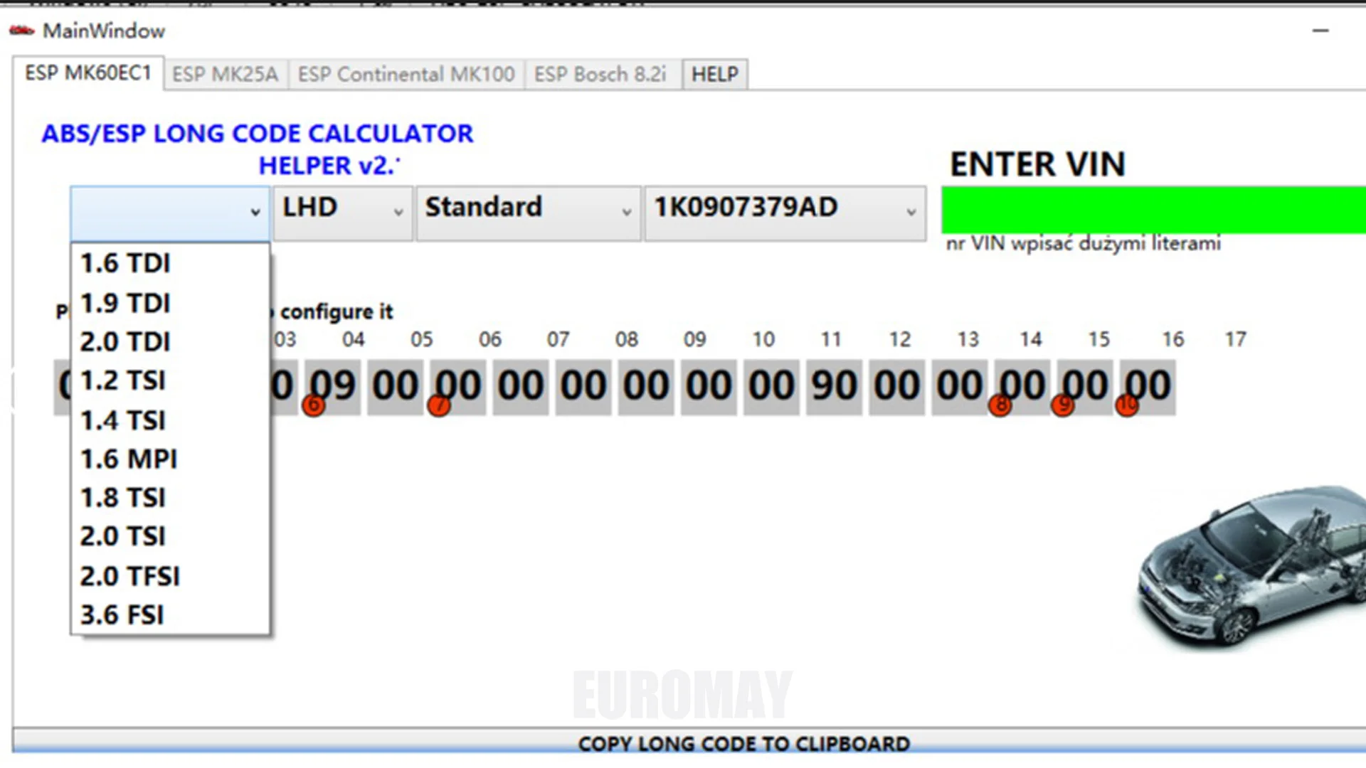Select 1.6 MPI engine option
Viewport: 1366px width, 768px height.
tap(170, 459)
